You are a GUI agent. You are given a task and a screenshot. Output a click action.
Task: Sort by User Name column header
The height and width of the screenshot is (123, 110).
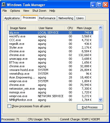pos(50,28)
